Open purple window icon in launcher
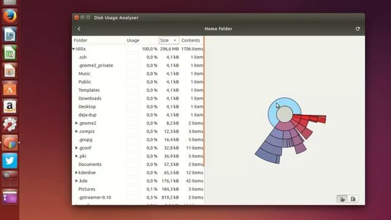 (10, 197)
